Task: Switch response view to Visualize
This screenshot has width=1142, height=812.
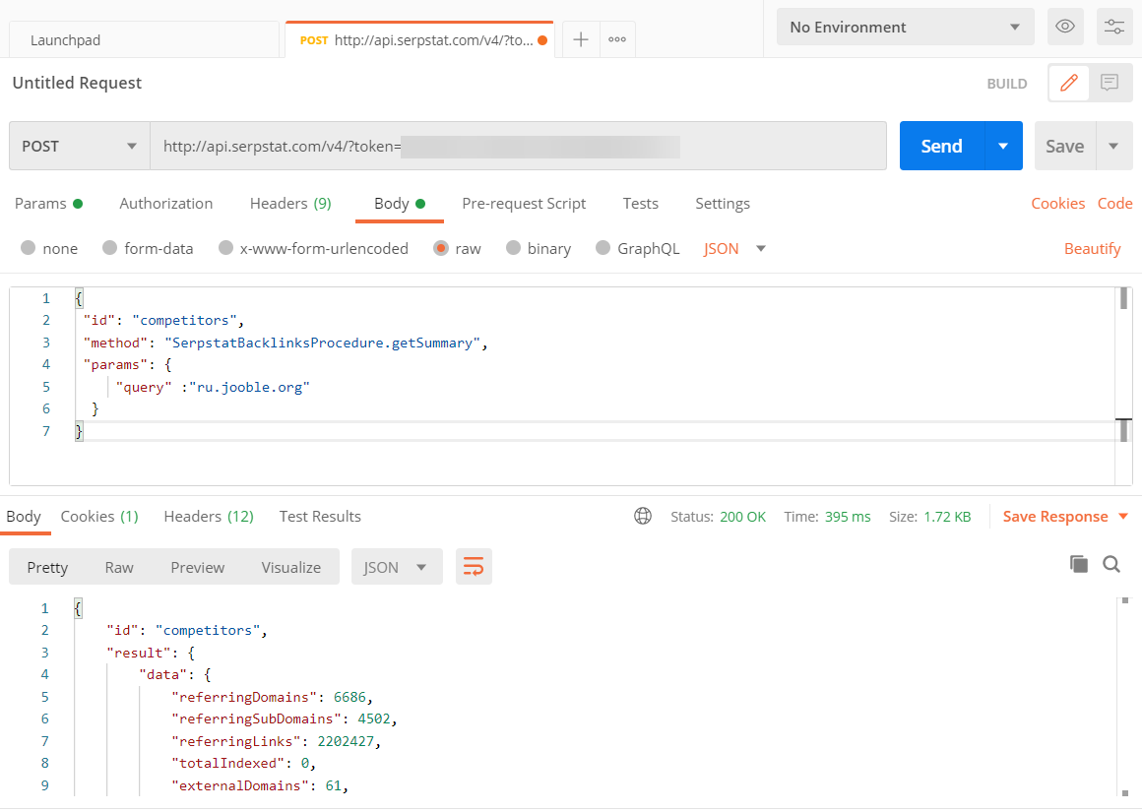Action: pos(290,567)
